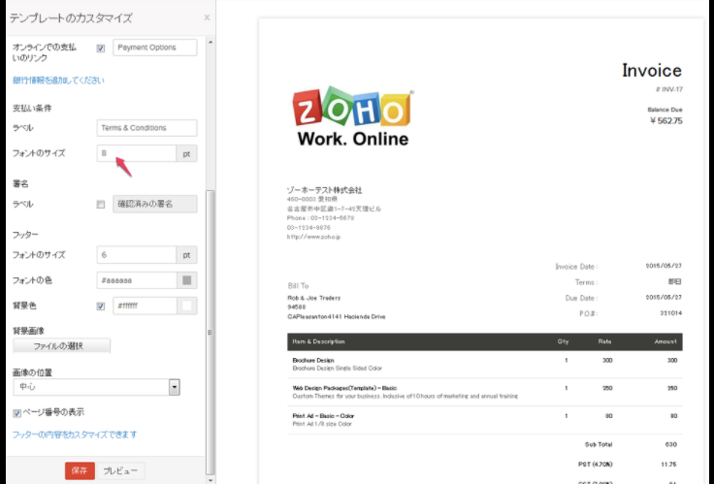Screen dimensions: 714x484
Task: Open the add bank information link
Action: tap(58, 81)
